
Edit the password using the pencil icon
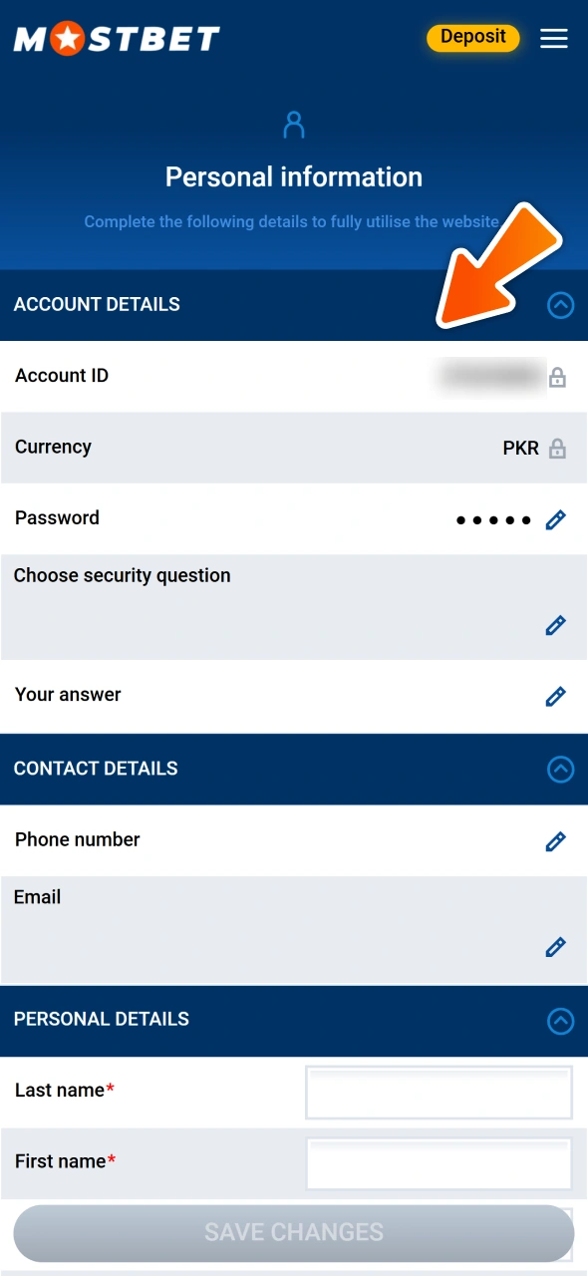point(555,519)
